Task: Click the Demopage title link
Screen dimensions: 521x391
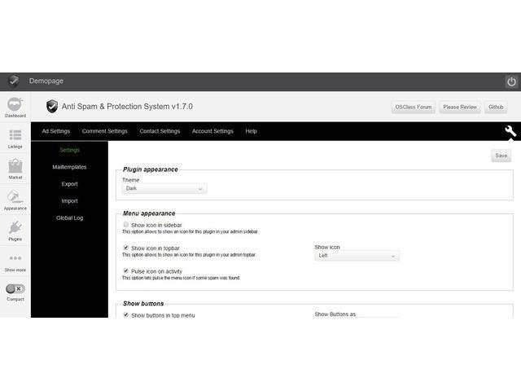Action: 46,81
